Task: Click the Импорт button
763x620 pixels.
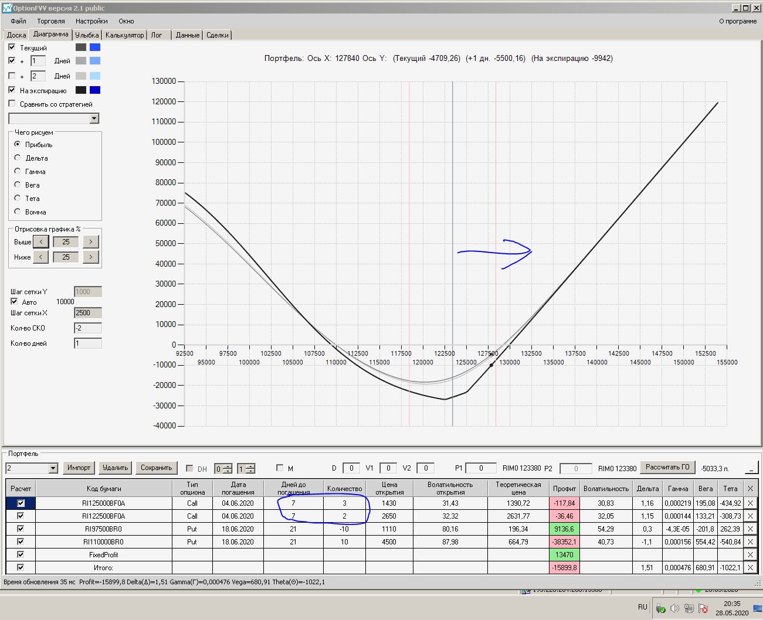Action: click(79, 468)
